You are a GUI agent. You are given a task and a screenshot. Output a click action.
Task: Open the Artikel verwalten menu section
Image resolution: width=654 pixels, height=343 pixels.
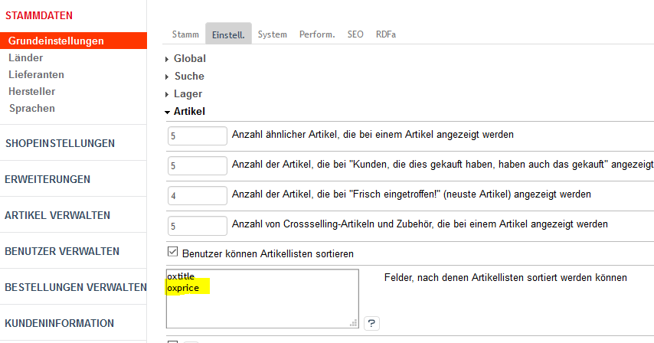[x=57, y=215]
